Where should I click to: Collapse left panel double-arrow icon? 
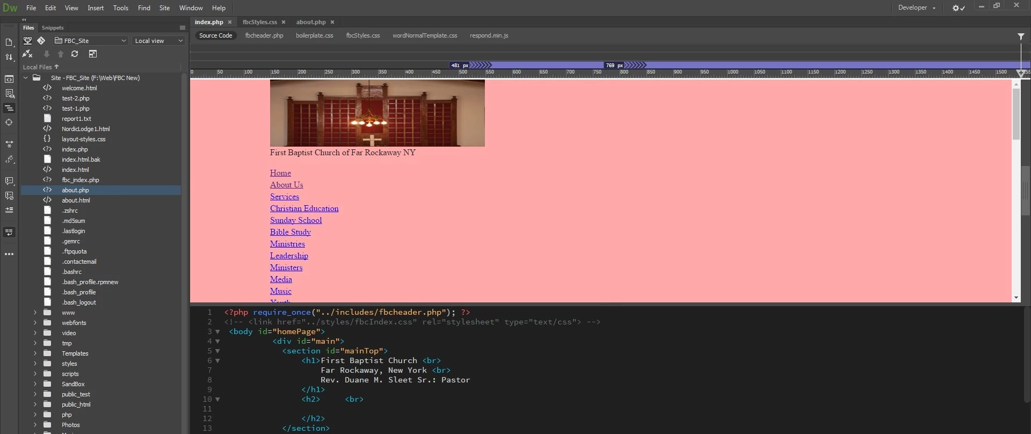24,19
